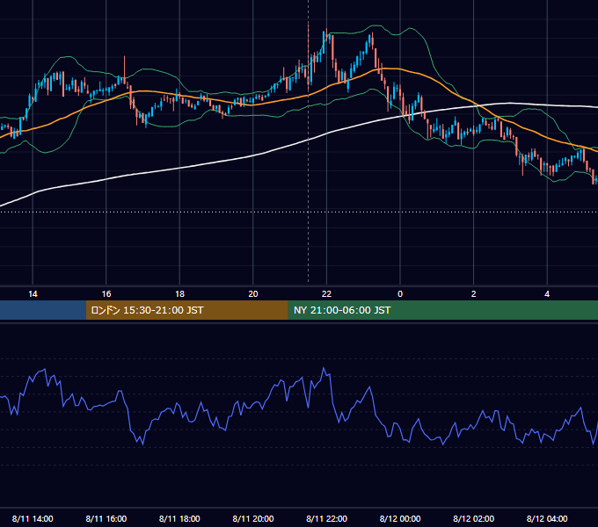The image size is (598, 527).
Task: Click the time axis label 2
Action: click(474, 294)
